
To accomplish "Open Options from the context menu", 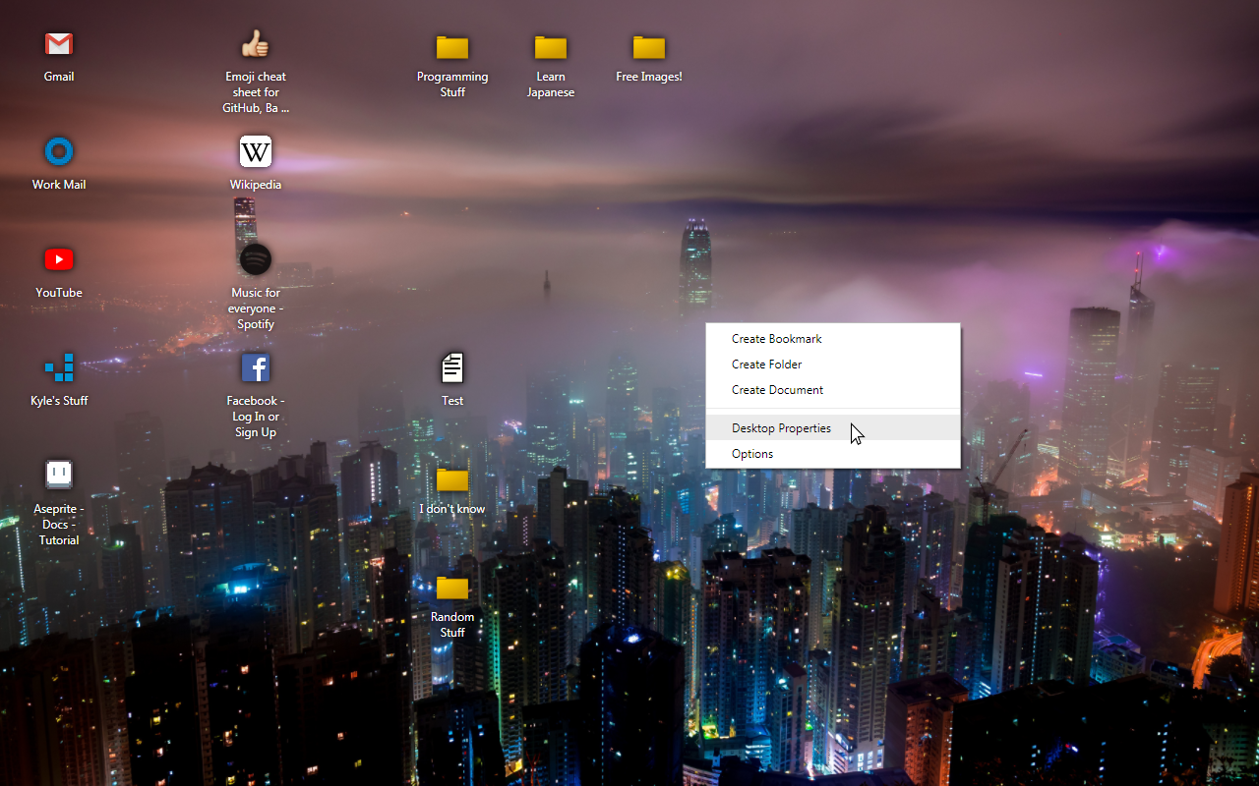I will point(752,453).
